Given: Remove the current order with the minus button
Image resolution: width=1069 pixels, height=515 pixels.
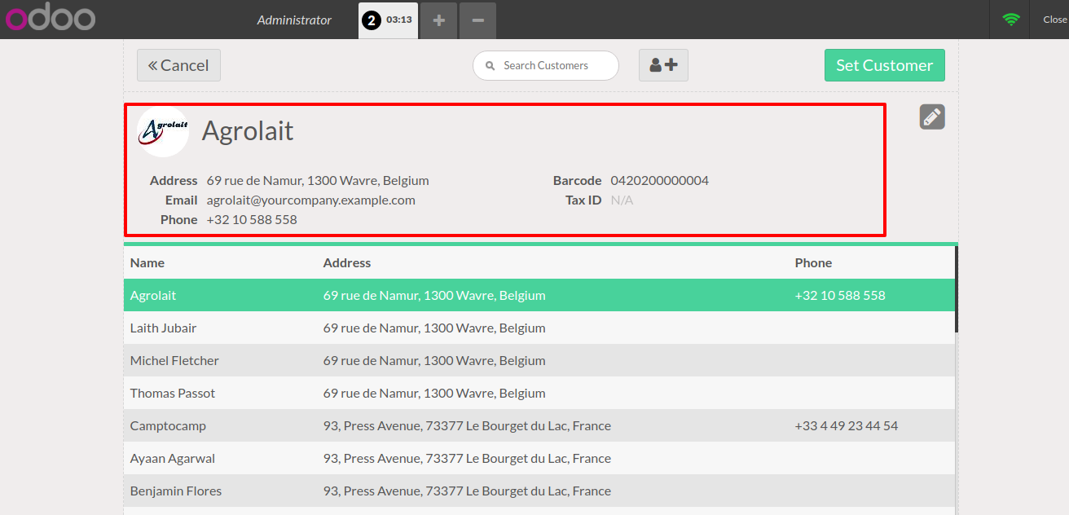Looking at the screenshot, I should [x=478, y=20].
